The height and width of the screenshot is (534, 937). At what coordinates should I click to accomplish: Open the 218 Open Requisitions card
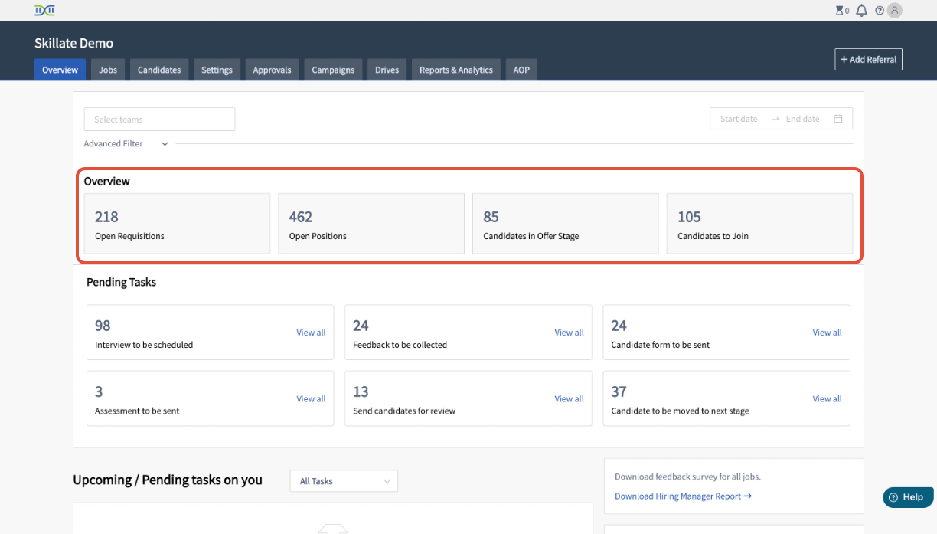coord(178,223)
